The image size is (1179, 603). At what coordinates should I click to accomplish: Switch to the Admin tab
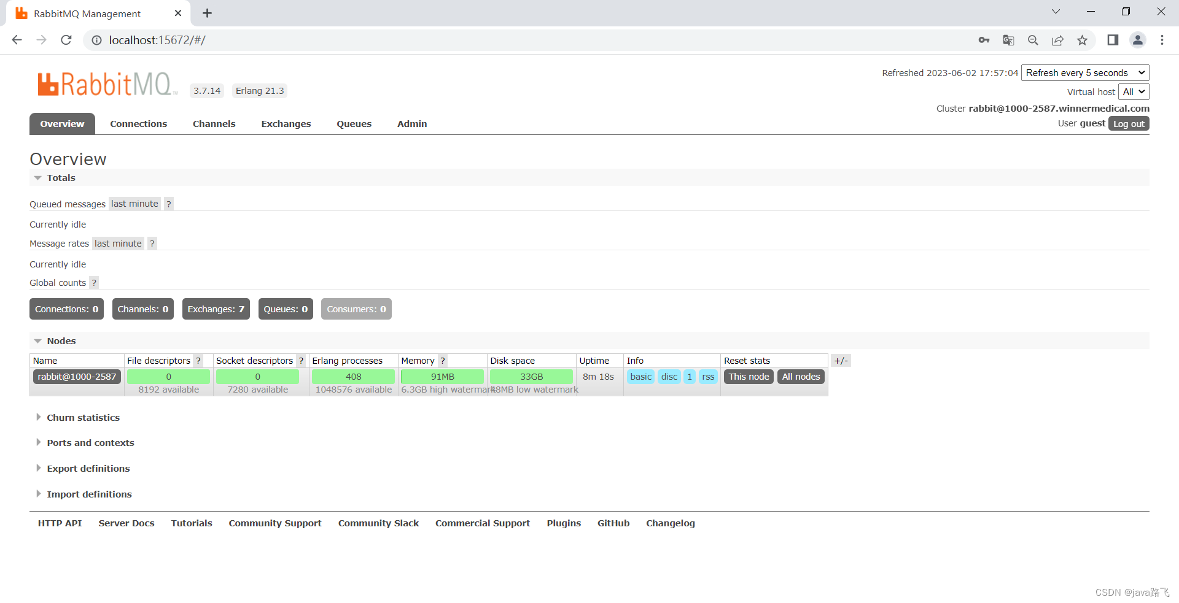click(412, 124)
